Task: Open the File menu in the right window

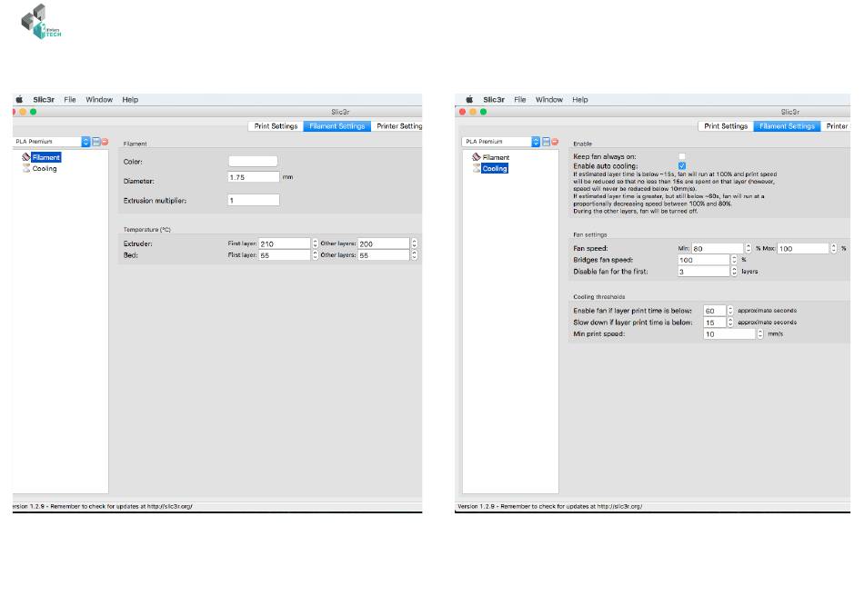Action: (x=520, y=100)
